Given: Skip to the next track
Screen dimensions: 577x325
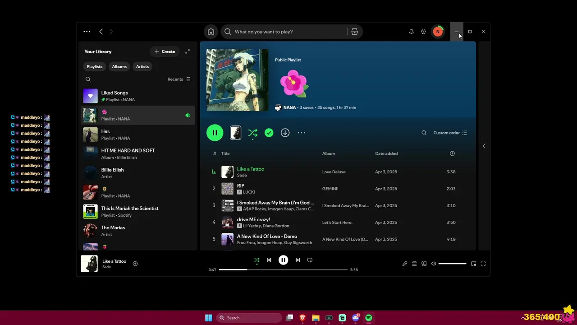Looking at the screenshot, I should tap(298, 260).
